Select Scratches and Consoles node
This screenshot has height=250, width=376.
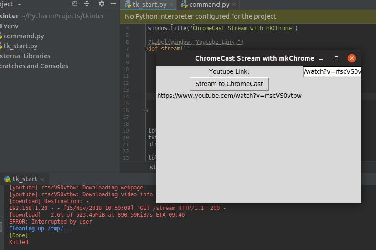[x=34, y=66]
